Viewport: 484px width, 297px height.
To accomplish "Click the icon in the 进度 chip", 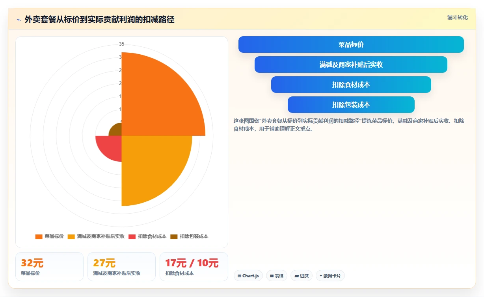I will (x=296, y=276).
